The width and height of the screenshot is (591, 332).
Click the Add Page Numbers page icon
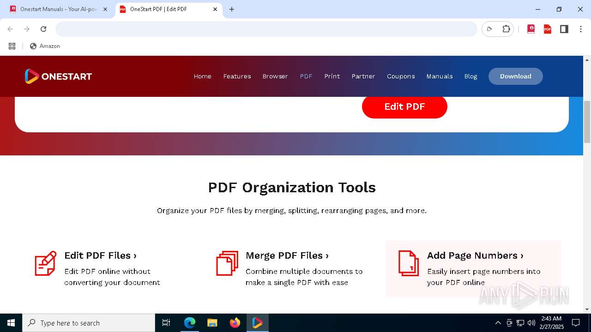coord(409,263)
